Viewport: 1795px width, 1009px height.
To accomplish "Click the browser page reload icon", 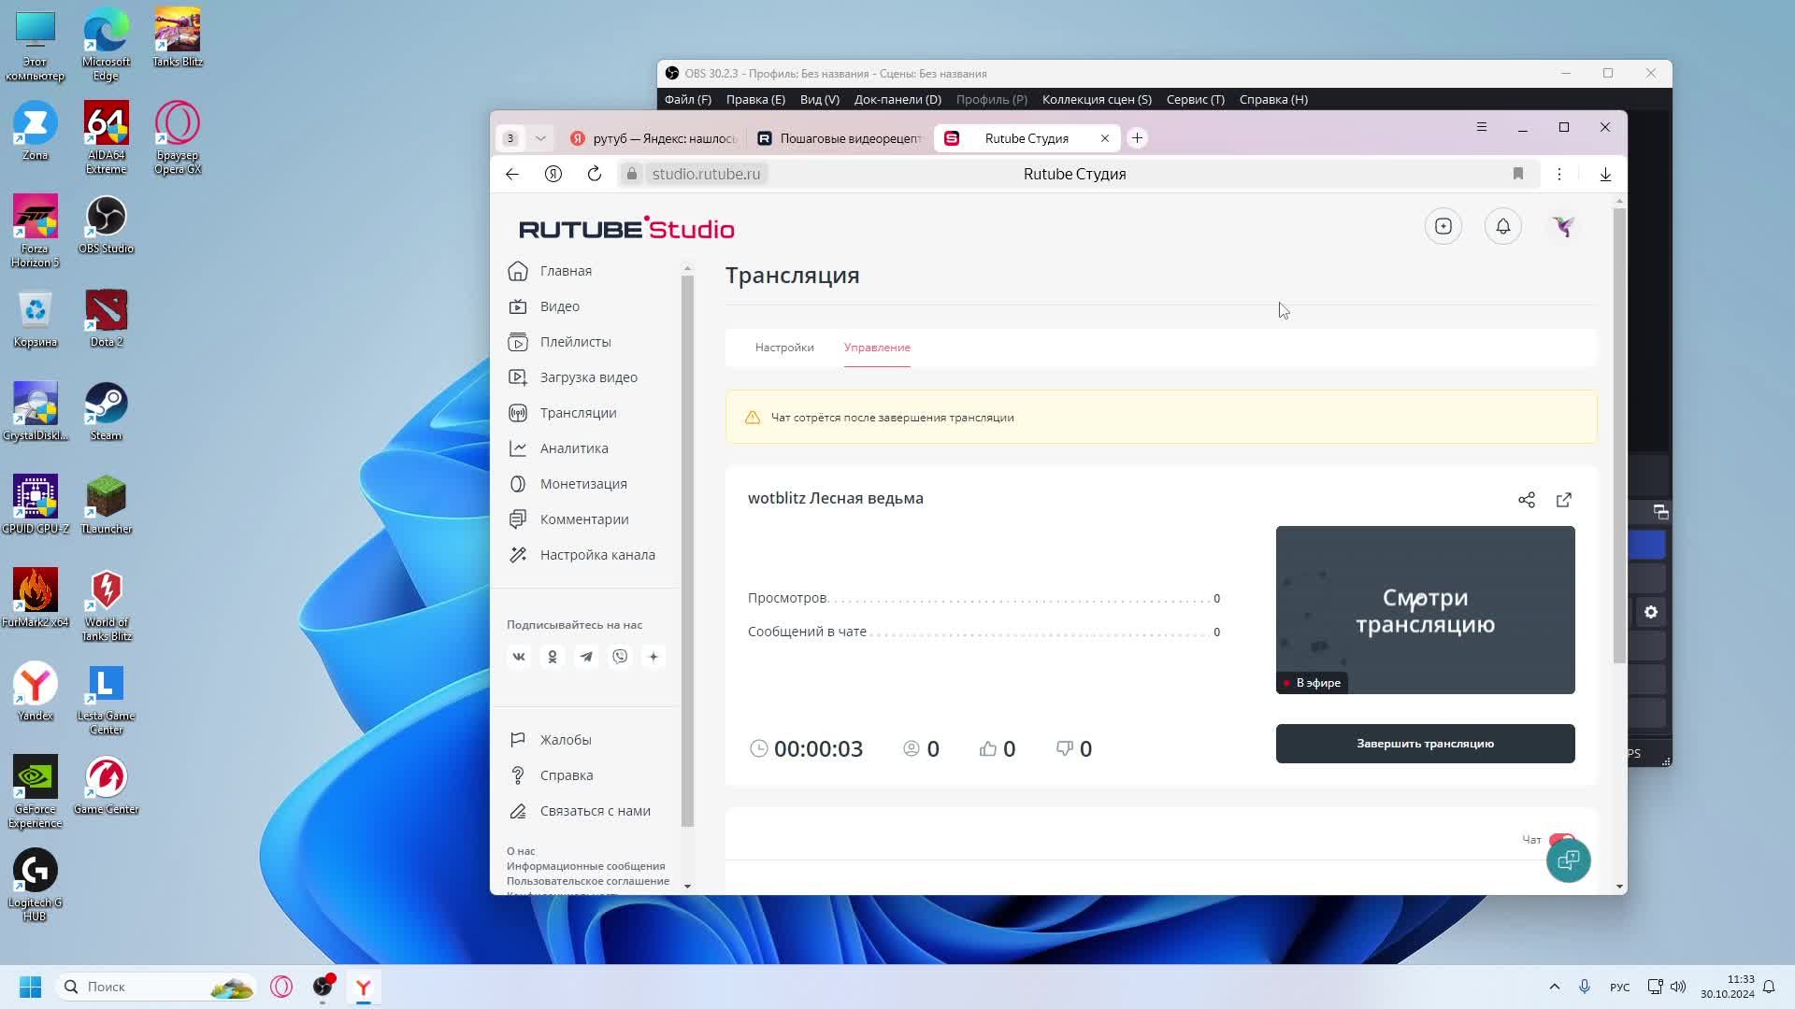I will point(595,174).
